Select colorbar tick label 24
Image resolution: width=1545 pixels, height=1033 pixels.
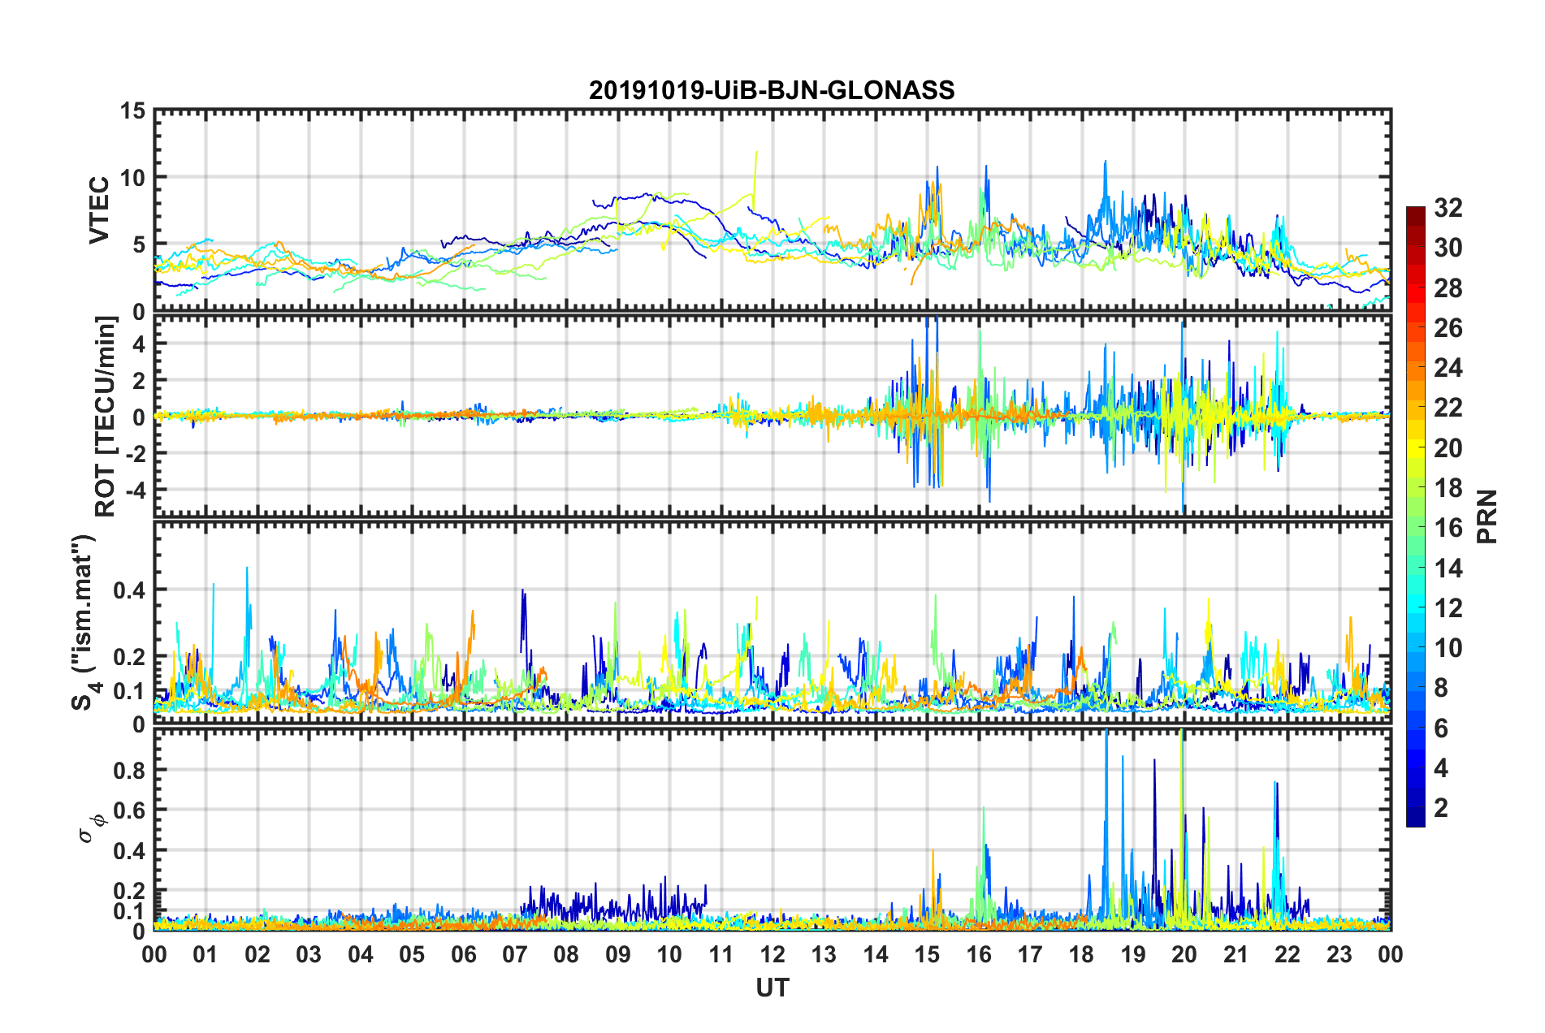pos(1448,368)
